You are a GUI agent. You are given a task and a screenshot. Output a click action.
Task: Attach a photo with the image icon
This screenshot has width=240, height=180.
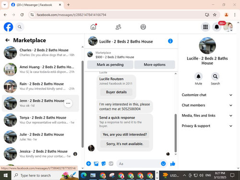[x=96, y=164]
